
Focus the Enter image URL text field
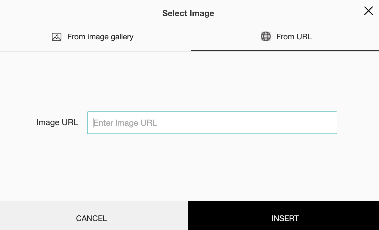[x=212, y=123]
